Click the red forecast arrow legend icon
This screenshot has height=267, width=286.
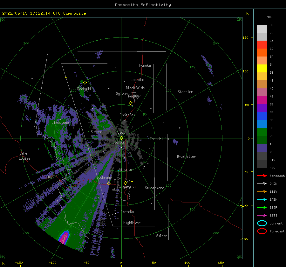[262, 176]
